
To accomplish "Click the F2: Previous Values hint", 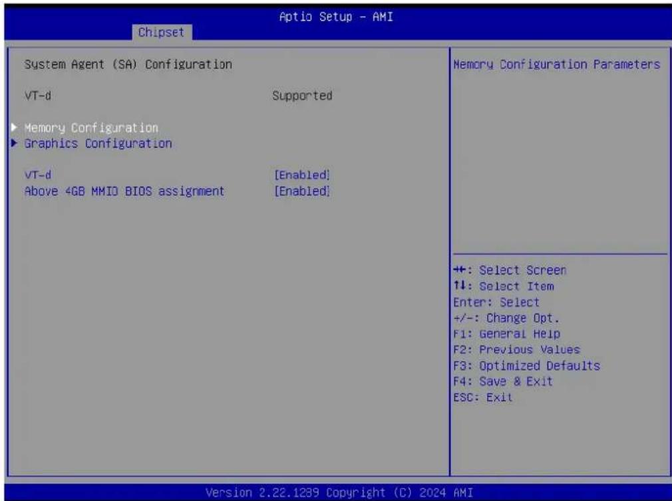I will [516, 350].
